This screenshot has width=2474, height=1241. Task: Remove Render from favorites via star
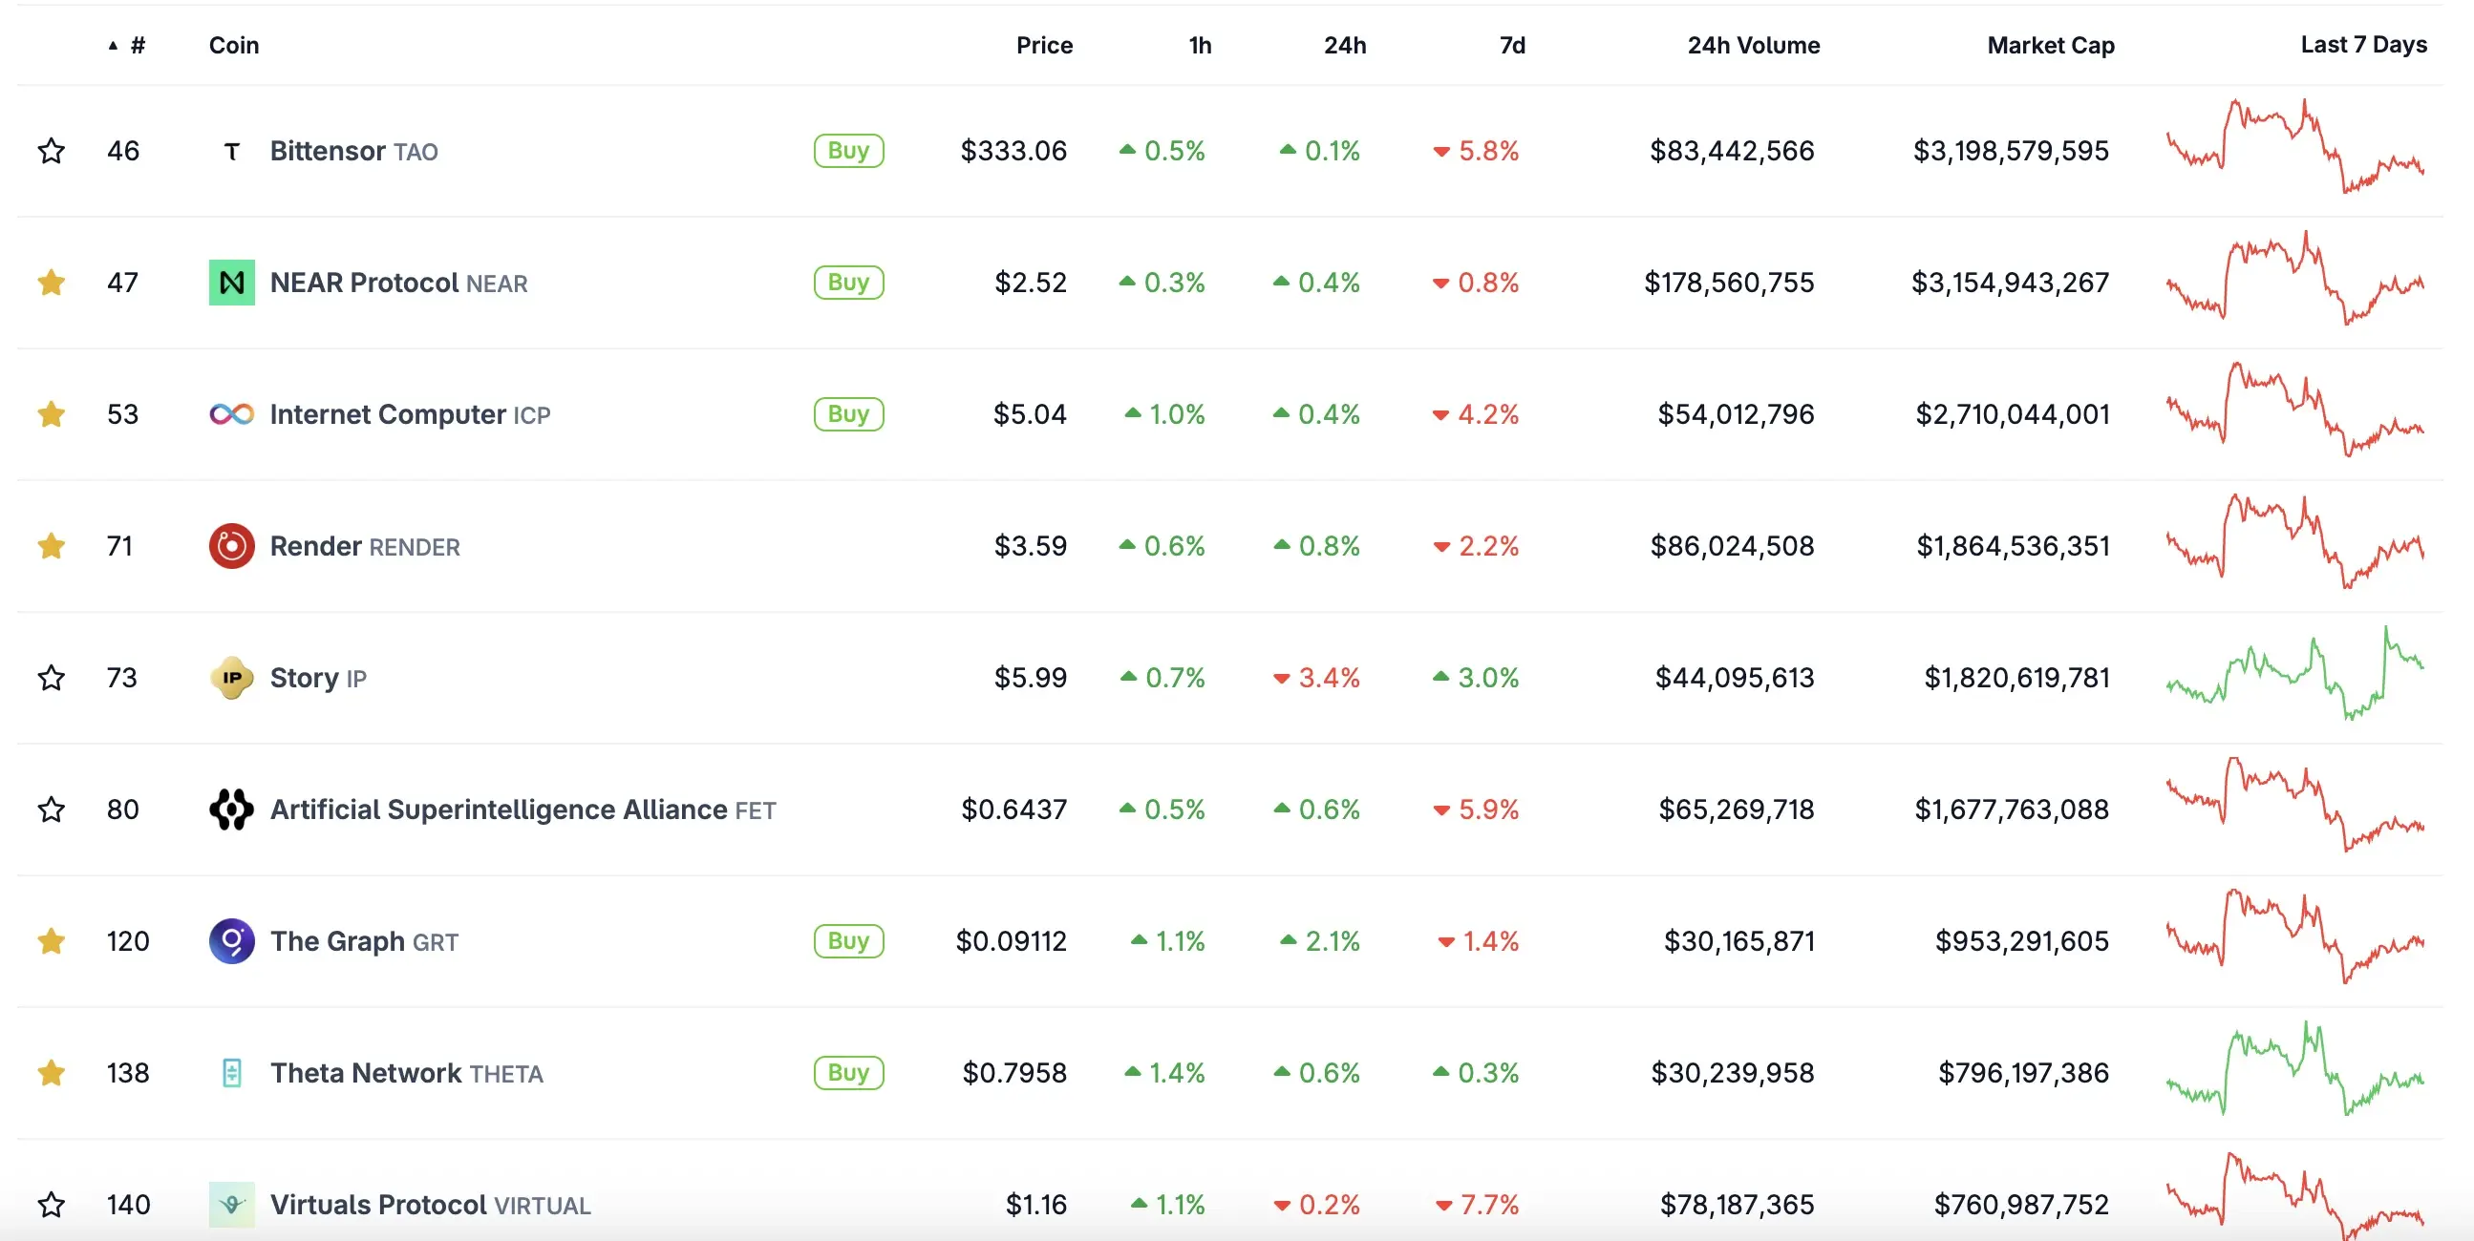click(x=51, y=546)
